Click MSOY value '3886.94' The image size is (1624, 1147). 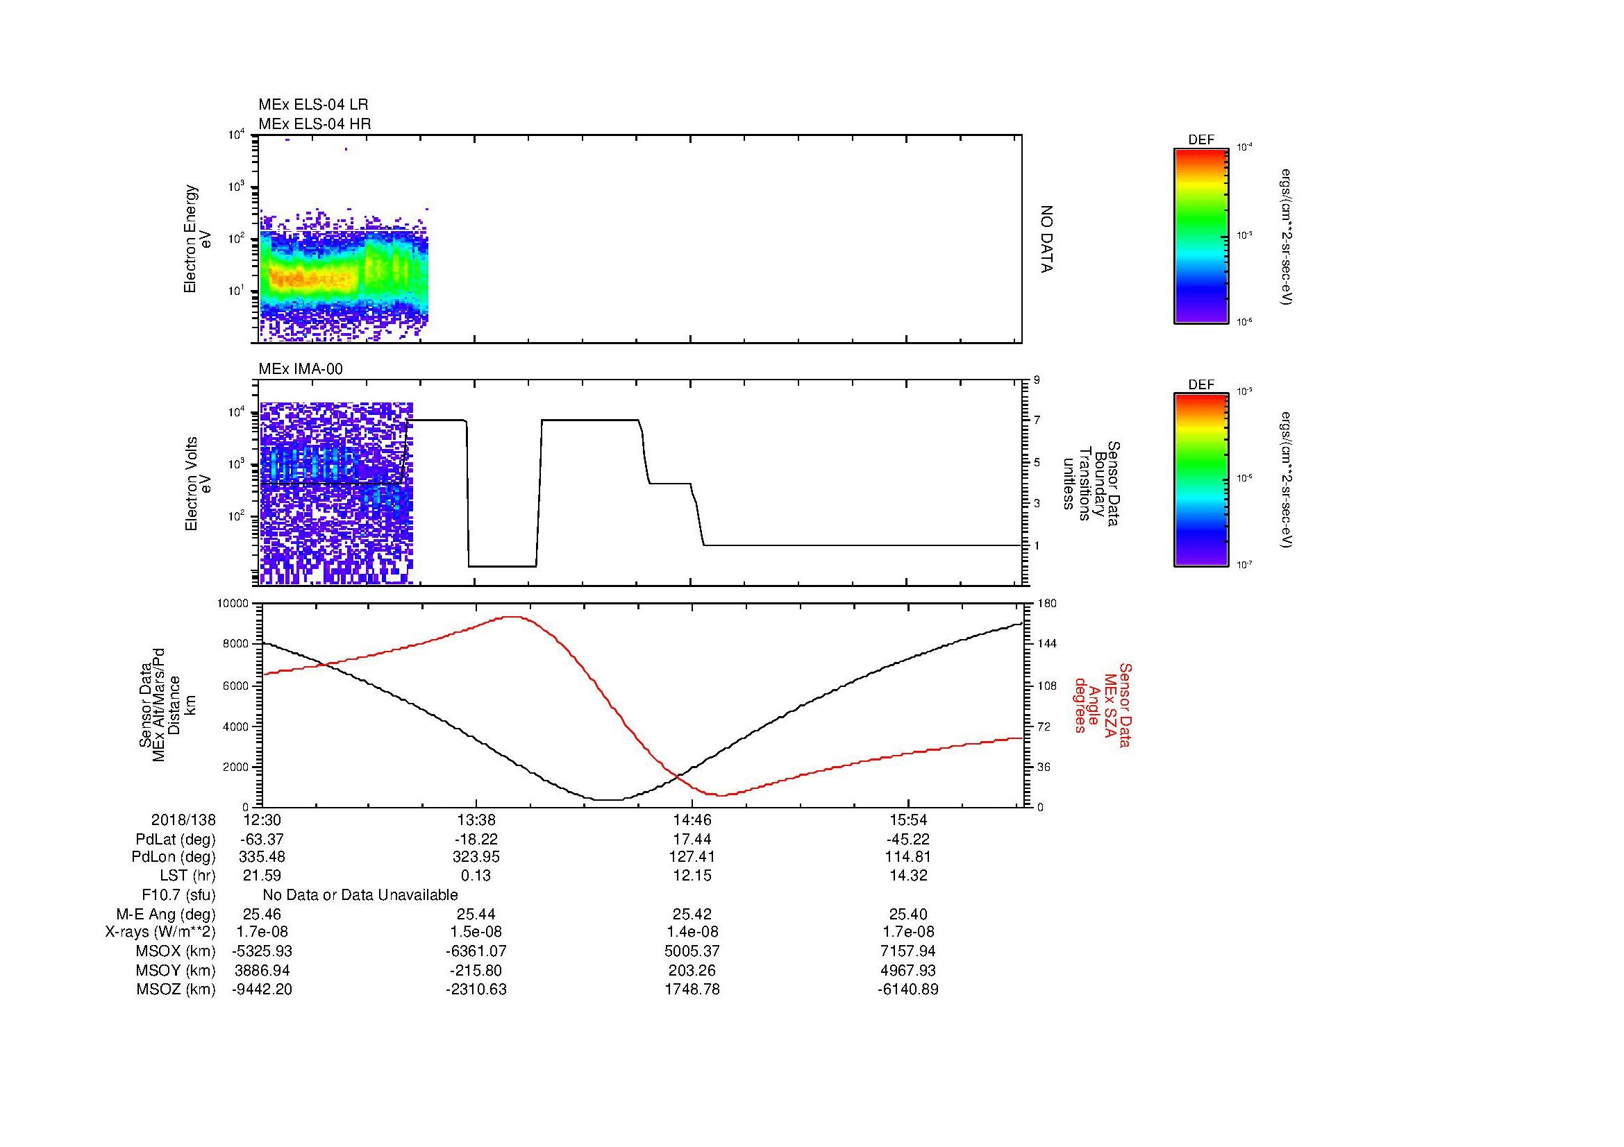click(262, 969)
